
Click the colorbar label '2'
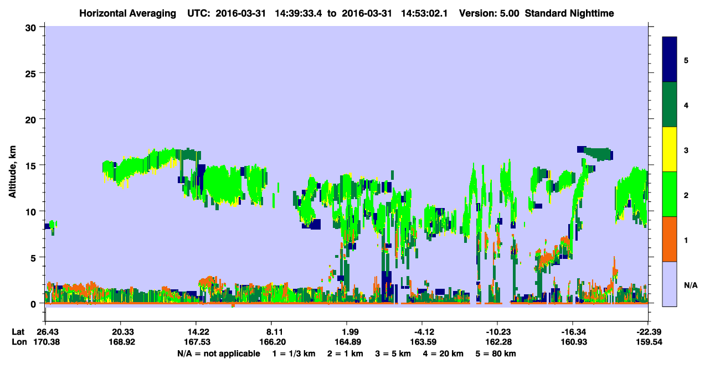pyautogui.click(x=686, y=195)
